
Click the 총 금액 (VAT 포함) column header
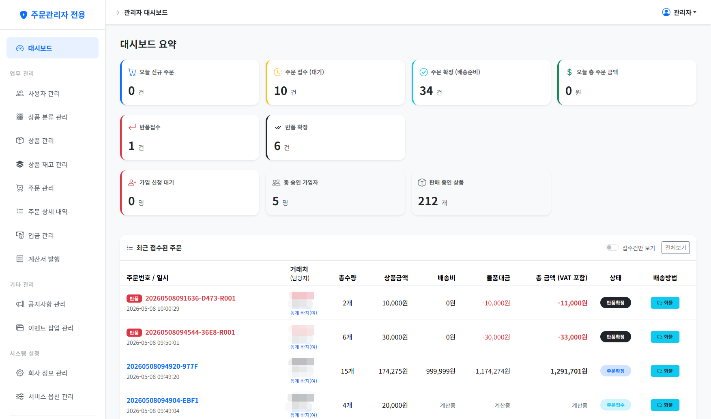click(561, 278)
